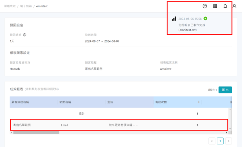Sort by 寄出次數 using the sort arrows
The width and height of the screenshot is (242, 147).
(x=198, y=102)
